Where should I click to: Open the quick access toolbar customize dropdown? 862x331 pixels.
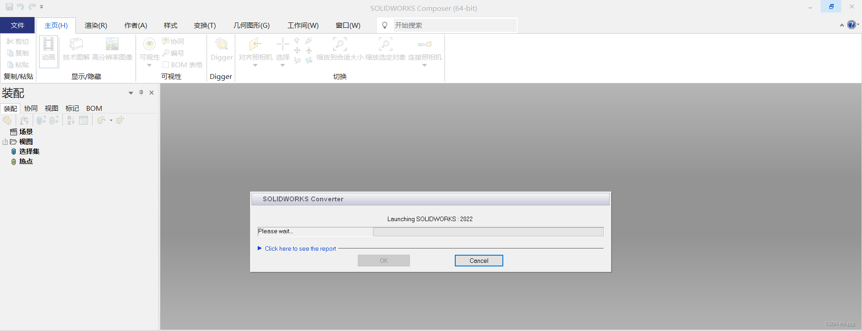point(42,7)
